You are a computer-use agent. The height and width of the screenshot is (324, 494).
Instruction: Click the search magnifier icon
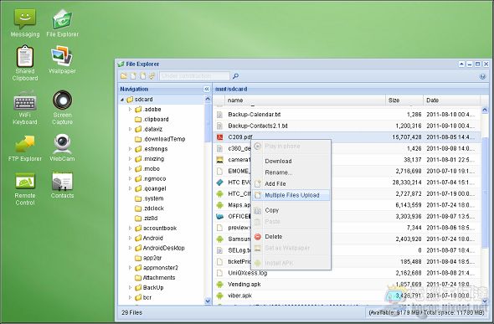pos(235,76)
